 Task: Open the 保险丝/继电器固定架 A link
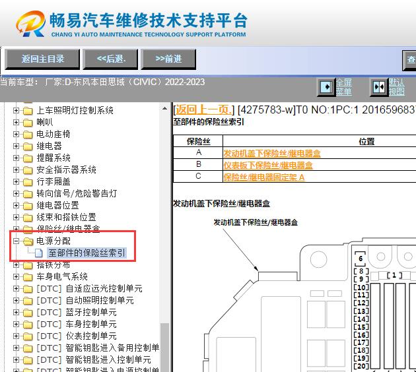[x=263, y=177]
